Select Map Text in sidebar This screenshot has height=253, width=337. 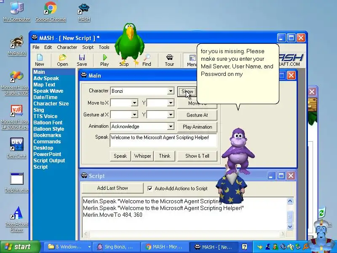44,85
